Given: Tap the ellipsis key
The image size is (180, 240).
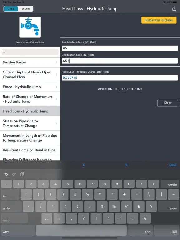Looking at the screenshot, I should (x=47, y=218).
